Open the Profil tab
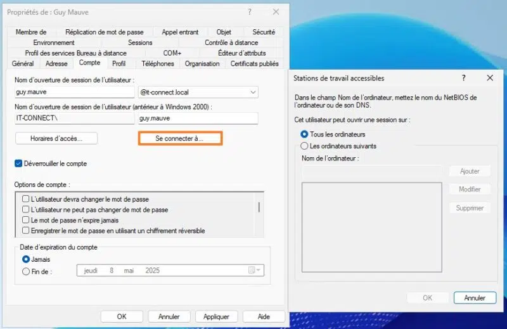The width and height of the screenshot is (507, 329). click(119, 63)
